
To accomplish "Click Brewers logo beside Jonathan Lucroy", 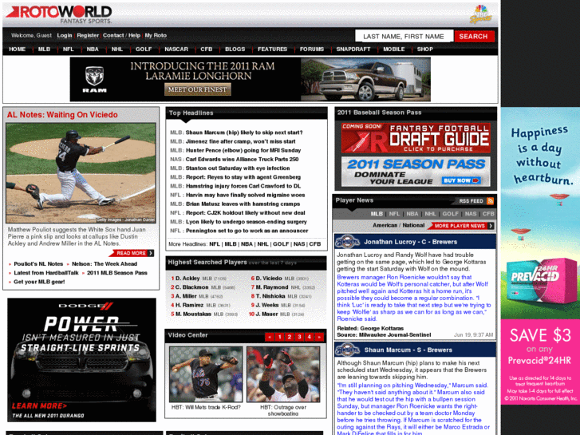I will 347,242.
